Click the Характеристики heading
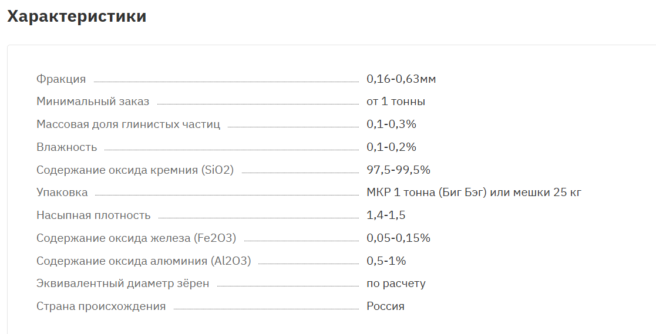The height and width of the screenshot is (334, 656). [x=77, y=16]
